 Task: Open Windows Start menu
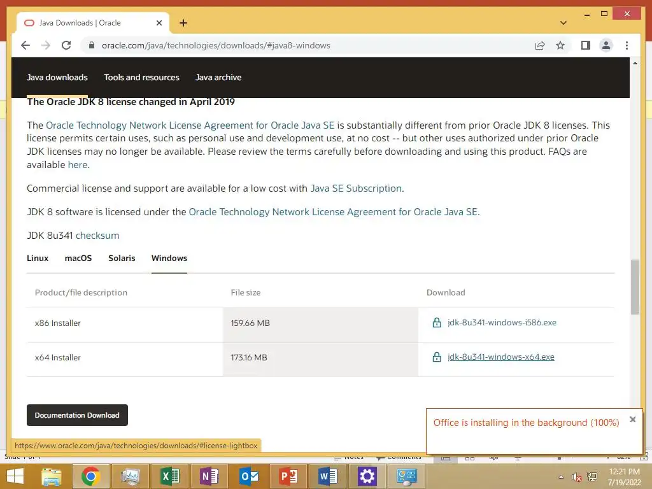(15, 476)
